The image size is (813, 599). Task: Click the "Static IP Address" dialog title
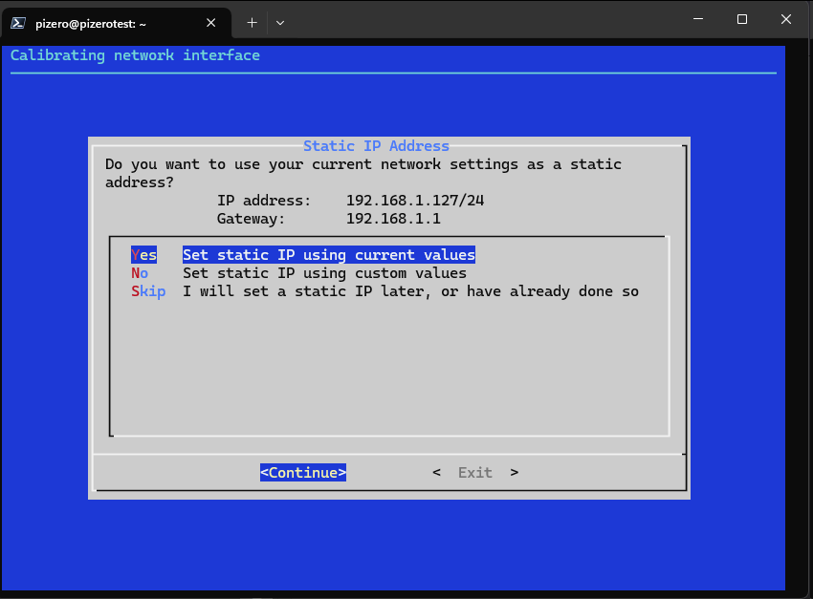point(376,146)
